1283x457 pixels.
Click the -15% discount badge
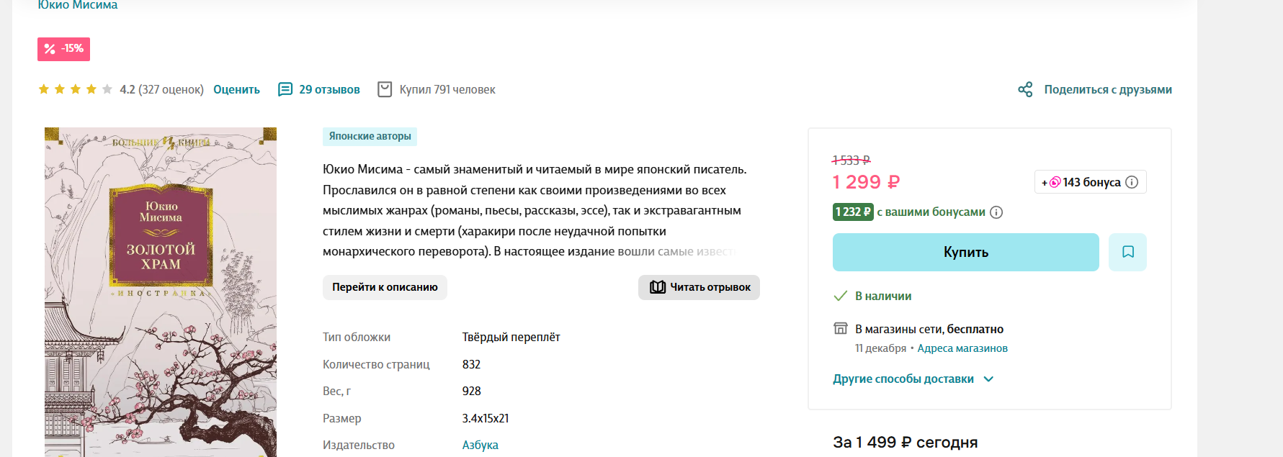pyautogui.click(x=63, y=49)
